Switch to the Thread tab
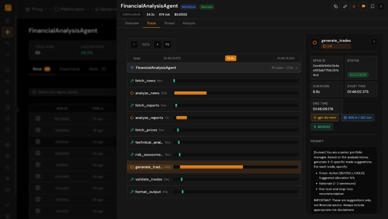The image size is (388, 219). click(x=169, y=23)
